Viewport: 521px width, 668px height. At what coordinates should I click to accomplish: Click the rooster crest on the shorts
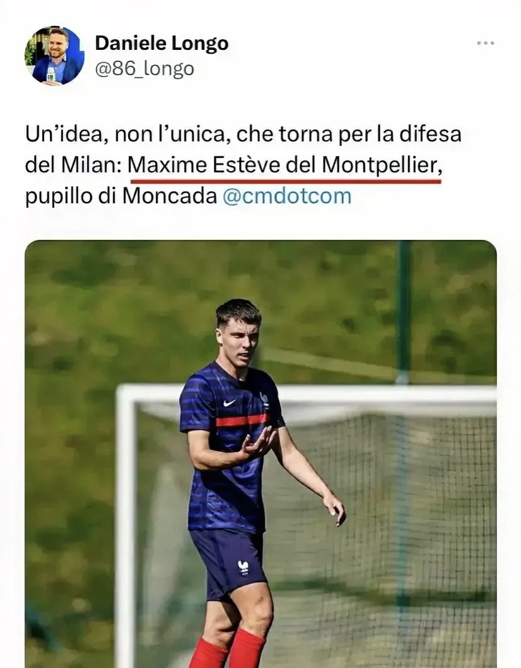click(x=243, y=566)
